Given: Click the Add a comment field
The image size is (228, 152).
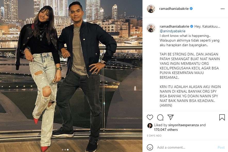Looking at the screenshot, I should tap(186, 147).
